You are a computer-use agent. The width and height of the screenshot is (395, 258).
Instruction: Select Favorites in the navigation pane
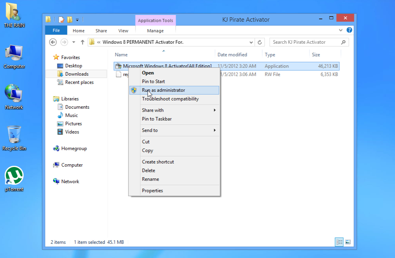tap(70, 58)
